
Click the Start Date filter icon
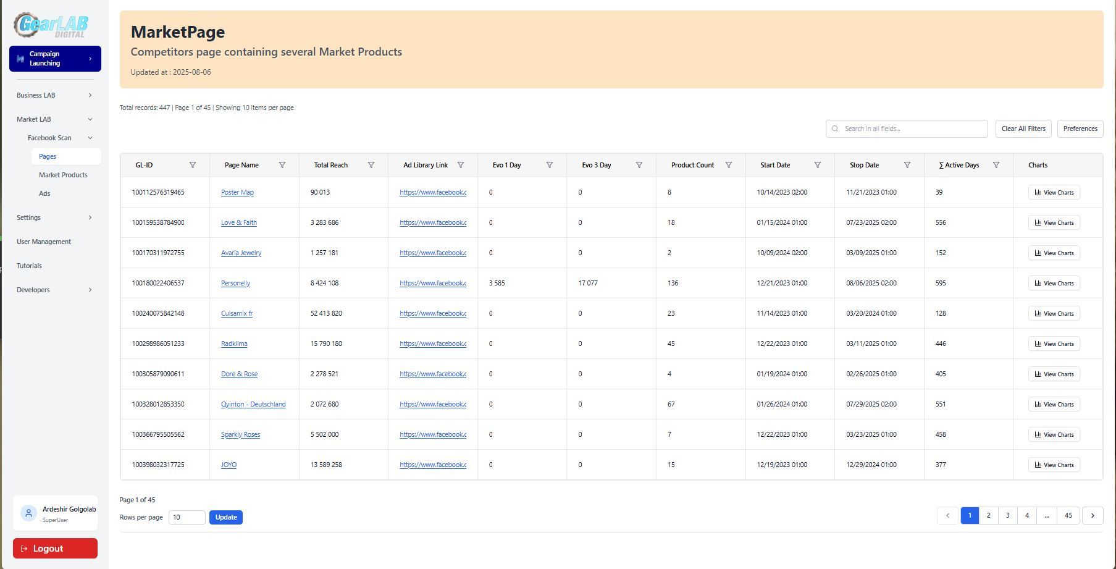[818, 165]
